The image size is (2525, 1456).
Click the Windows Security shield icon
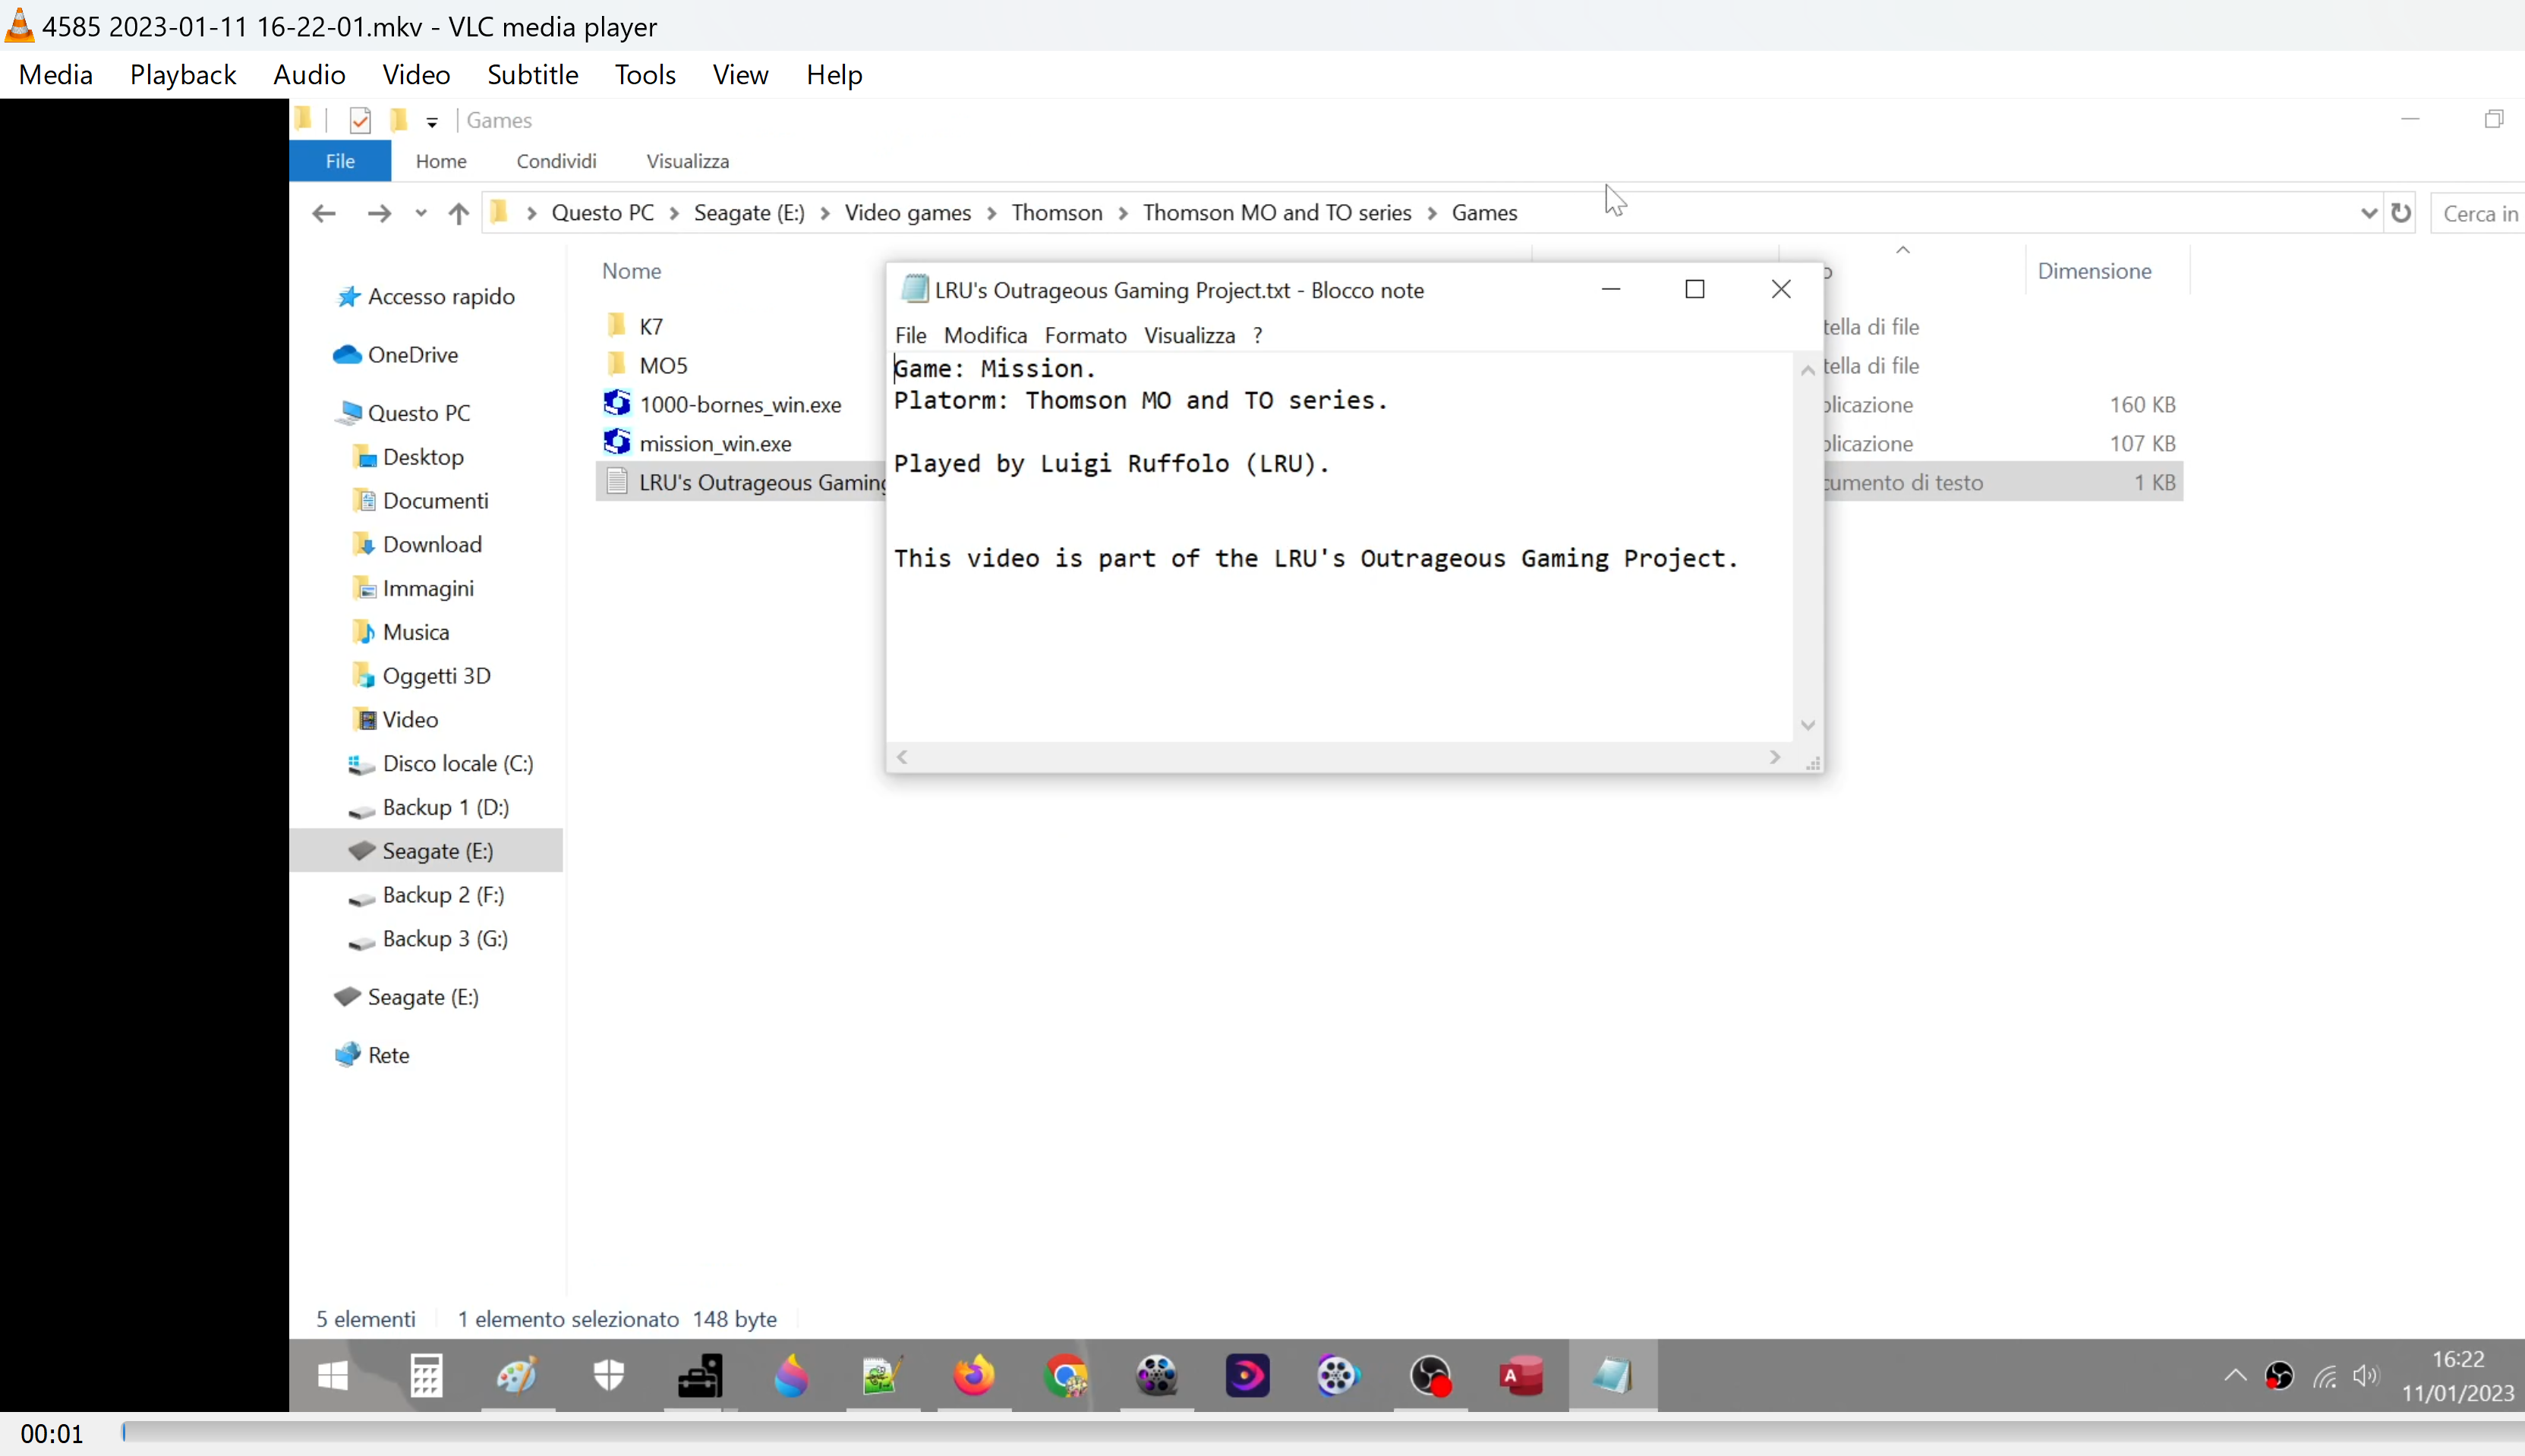click(x=608, y=1376)
